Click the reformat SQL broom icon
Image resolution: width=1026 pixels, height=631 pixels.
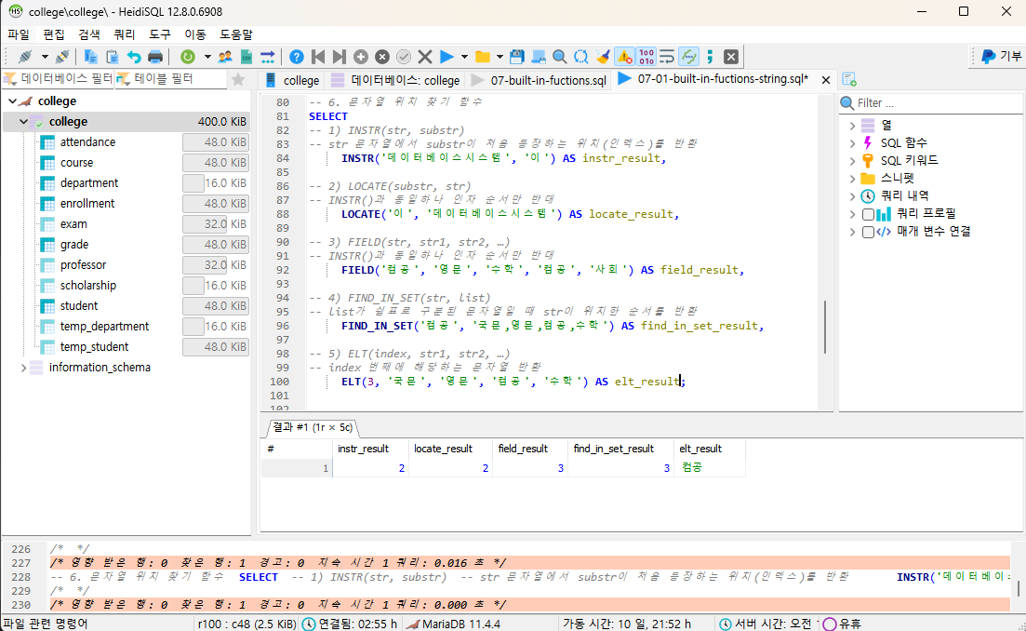tap(603, 57)
